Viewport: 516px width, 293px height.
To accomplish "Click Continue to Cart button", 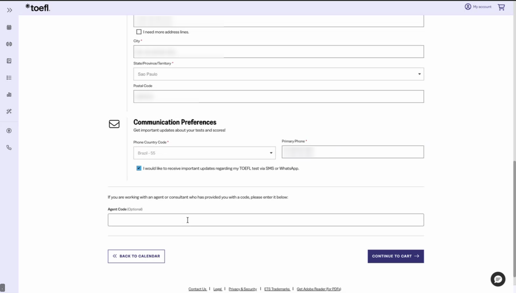I will (396, 256).
